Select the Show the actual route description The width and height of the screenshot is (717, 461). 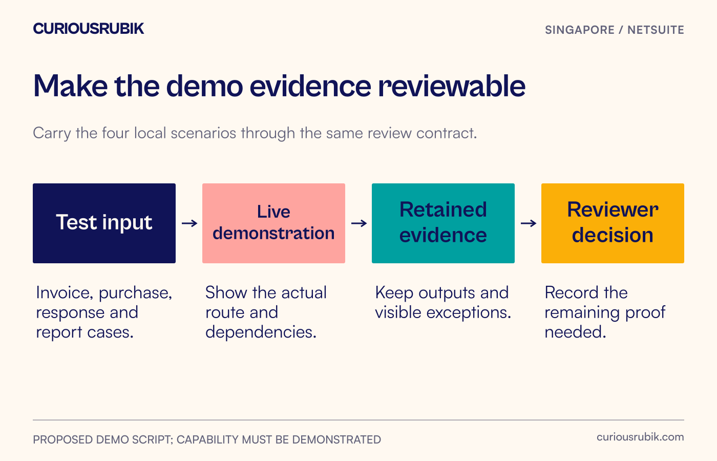[266, 312]
